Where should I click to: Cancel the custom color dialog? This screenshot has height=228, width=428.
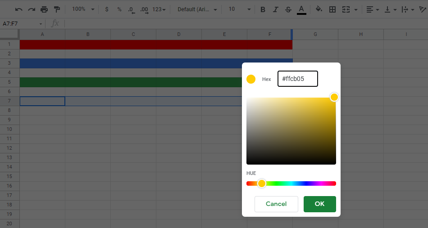coord(276,204)
